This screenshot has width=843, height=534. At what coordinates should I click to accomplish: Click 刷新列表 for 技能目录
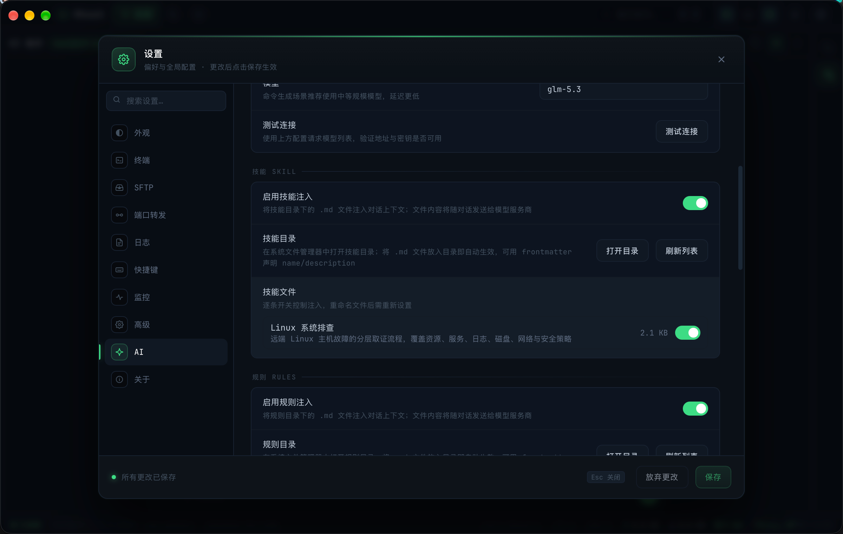click(681, 251)
